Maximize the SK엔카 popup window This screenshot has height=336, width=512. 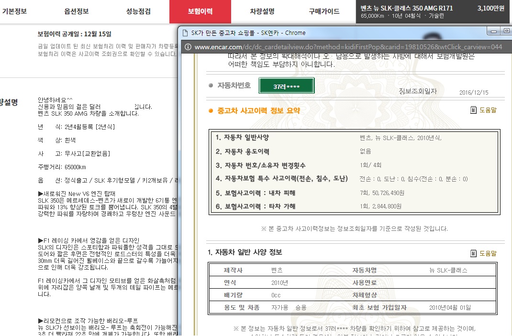pyautogui.click(x=506, y=32)
